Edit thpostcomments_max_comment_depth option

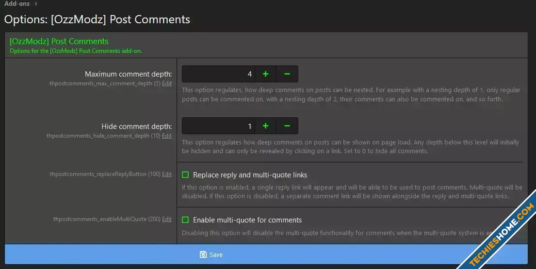pos(167,83)
